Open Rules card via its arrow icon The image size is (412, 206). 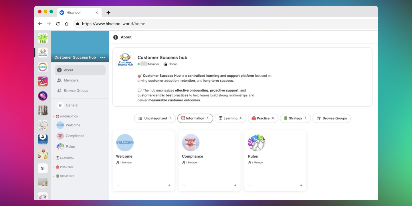click(x=301, y=185)
